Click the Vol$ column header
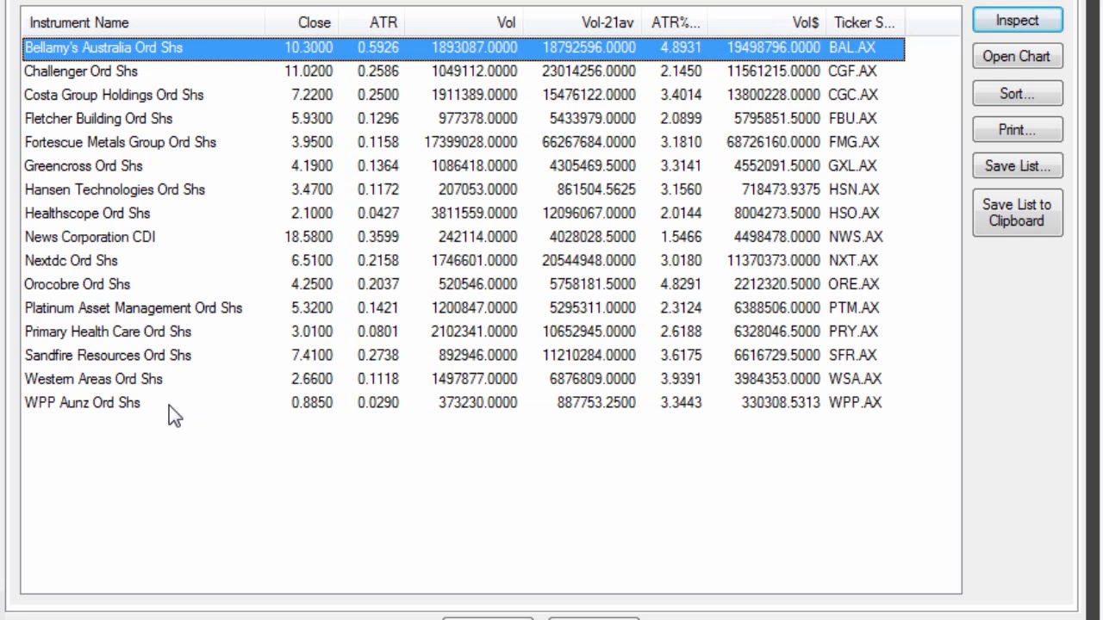 coord(765,22)
